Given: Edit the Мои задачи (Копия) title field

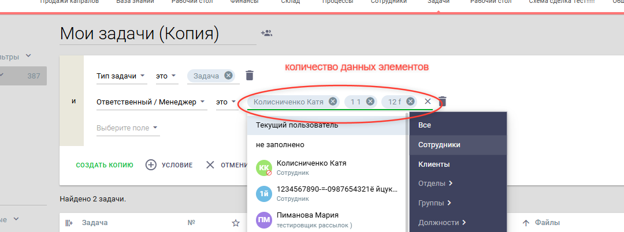Looking at the screenshot, I should [x=157, y=33].
